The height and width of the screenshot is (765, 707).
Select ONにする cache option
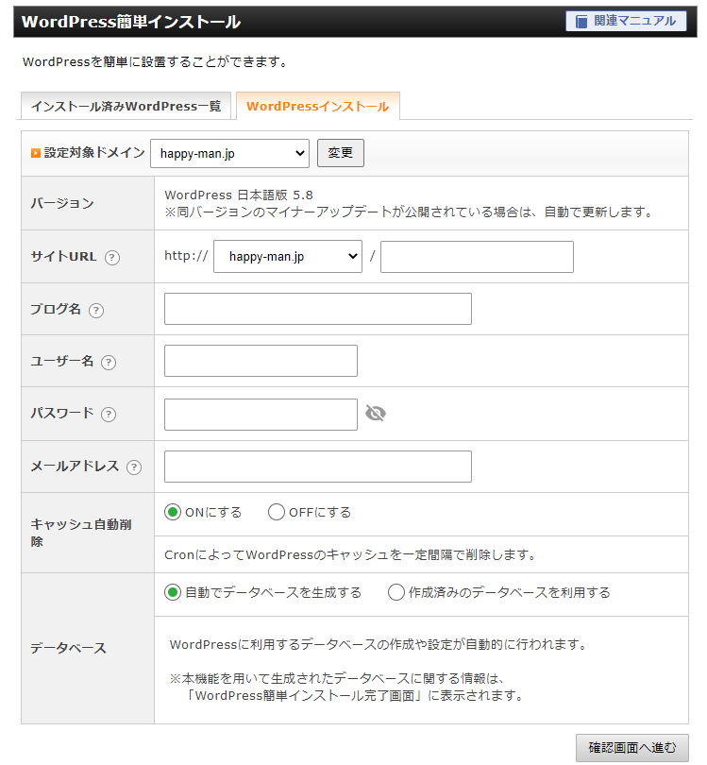click(x=173, y=512)
